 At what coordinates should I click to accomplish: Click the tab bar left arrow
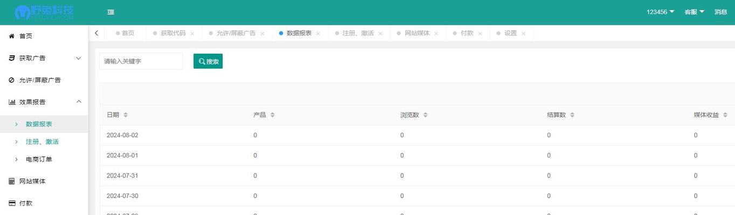click(x=96, y=33)
